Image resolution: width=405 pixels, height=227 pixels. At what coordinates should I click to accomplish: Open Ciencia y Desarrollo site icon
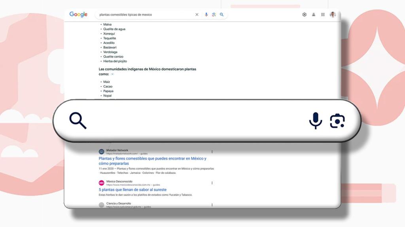point(102,205)
